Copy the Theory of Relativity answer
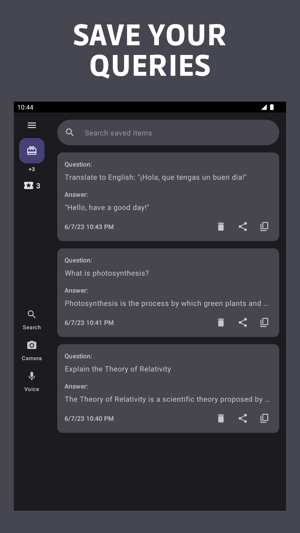 (264, 418)
